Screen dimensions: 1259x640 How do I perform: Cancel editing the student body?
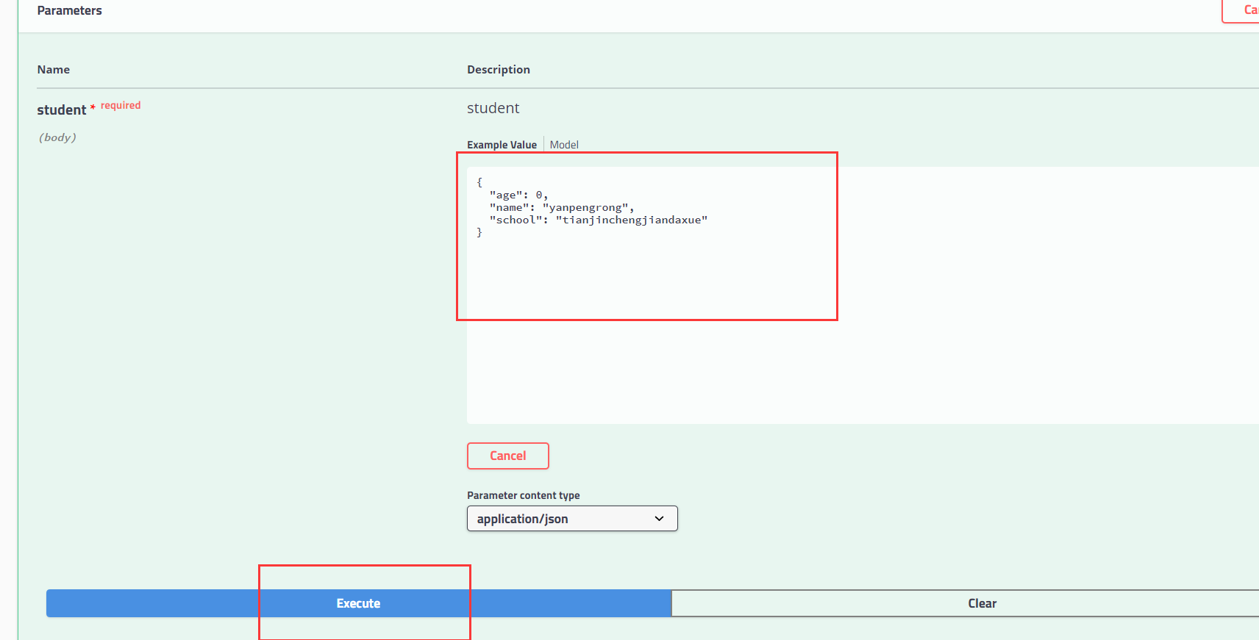click(507, 456)
